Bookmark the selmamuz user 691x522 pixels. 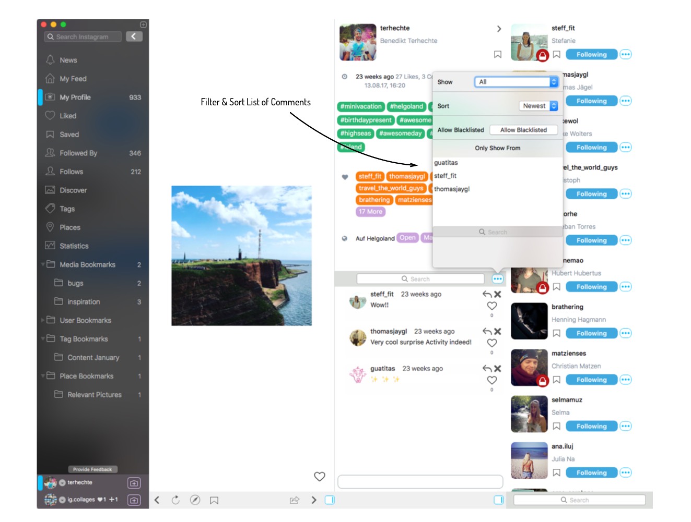557,426
